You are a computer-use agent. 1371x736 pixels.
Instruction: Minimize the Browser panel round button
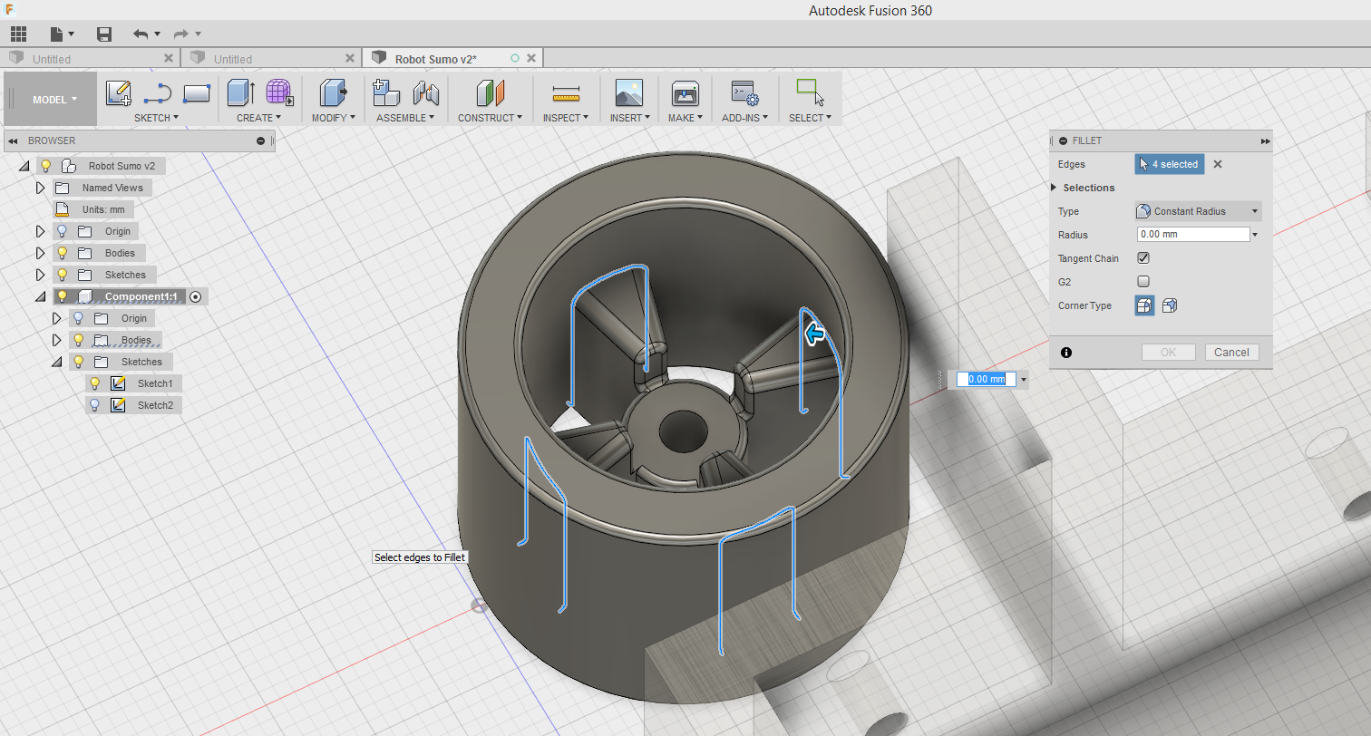pos(260,140)
